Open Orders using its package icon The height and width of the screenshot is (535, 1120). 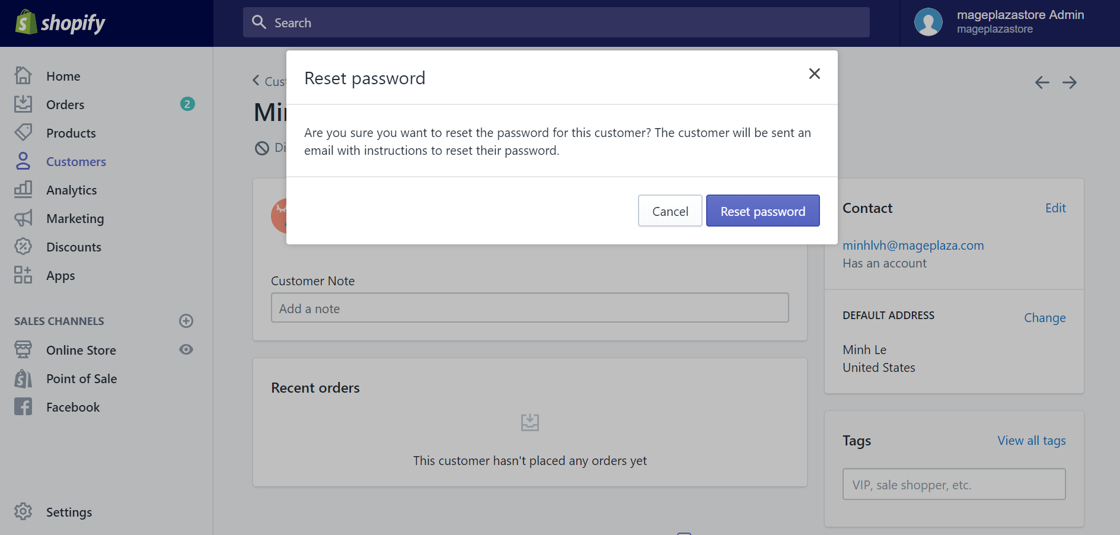pyautogui.click(x=23, y=104)
